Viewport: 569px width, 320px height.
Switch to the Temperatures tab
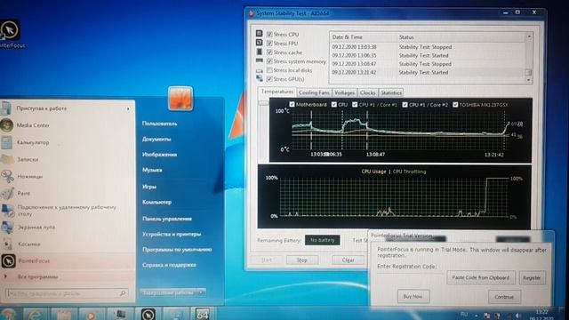[x=277, y=92]
